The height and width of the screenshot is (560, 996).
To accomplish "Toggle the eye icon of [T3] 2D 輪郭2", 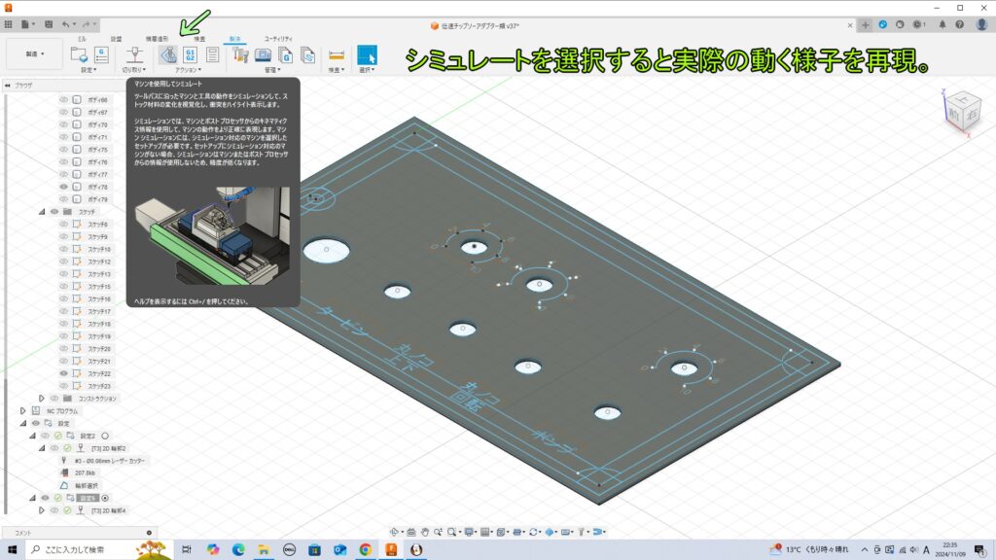I will (x=54, y=448).
